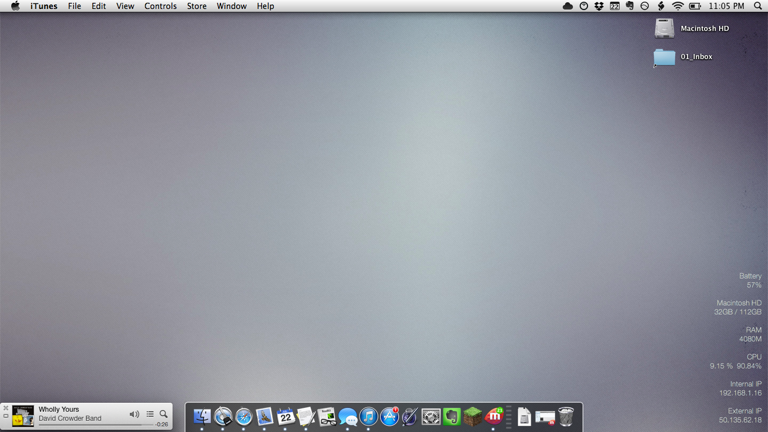Seek in MiniPlayer playback progress bar
768x432 pixels.
coord(96,425)
